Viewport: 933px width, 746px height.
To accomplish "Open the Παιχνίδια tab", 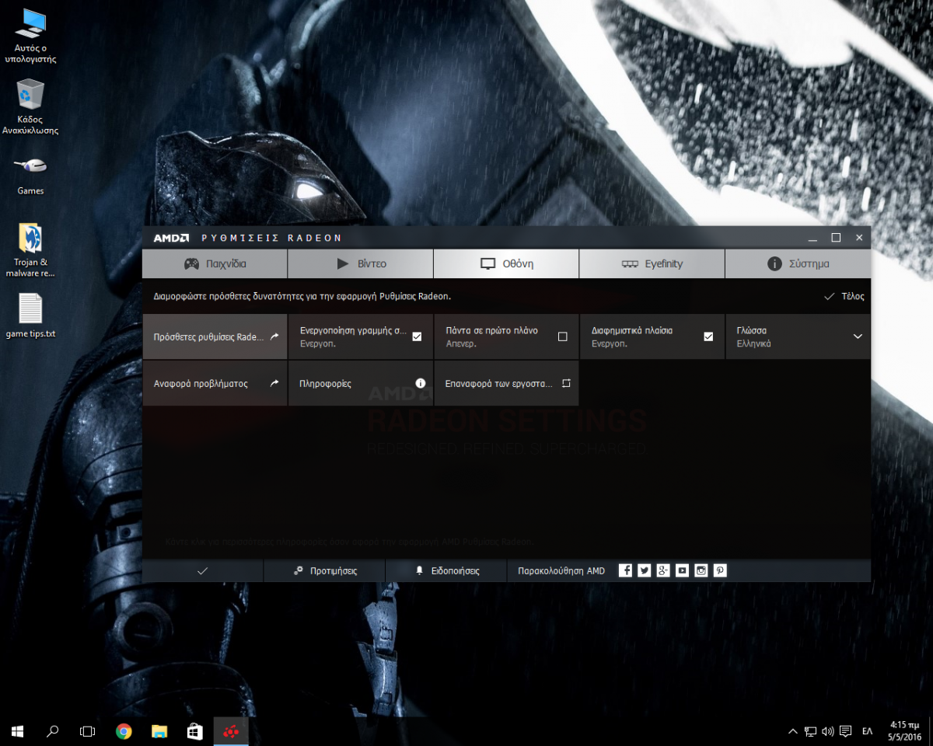I will click(215, 263).
